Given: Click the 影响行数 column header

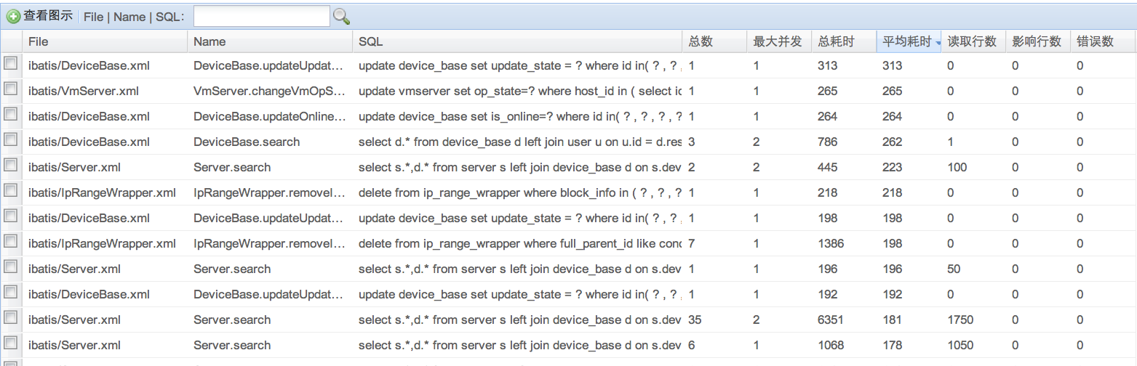Looking at the screenshot, I should coord(1037,41).
